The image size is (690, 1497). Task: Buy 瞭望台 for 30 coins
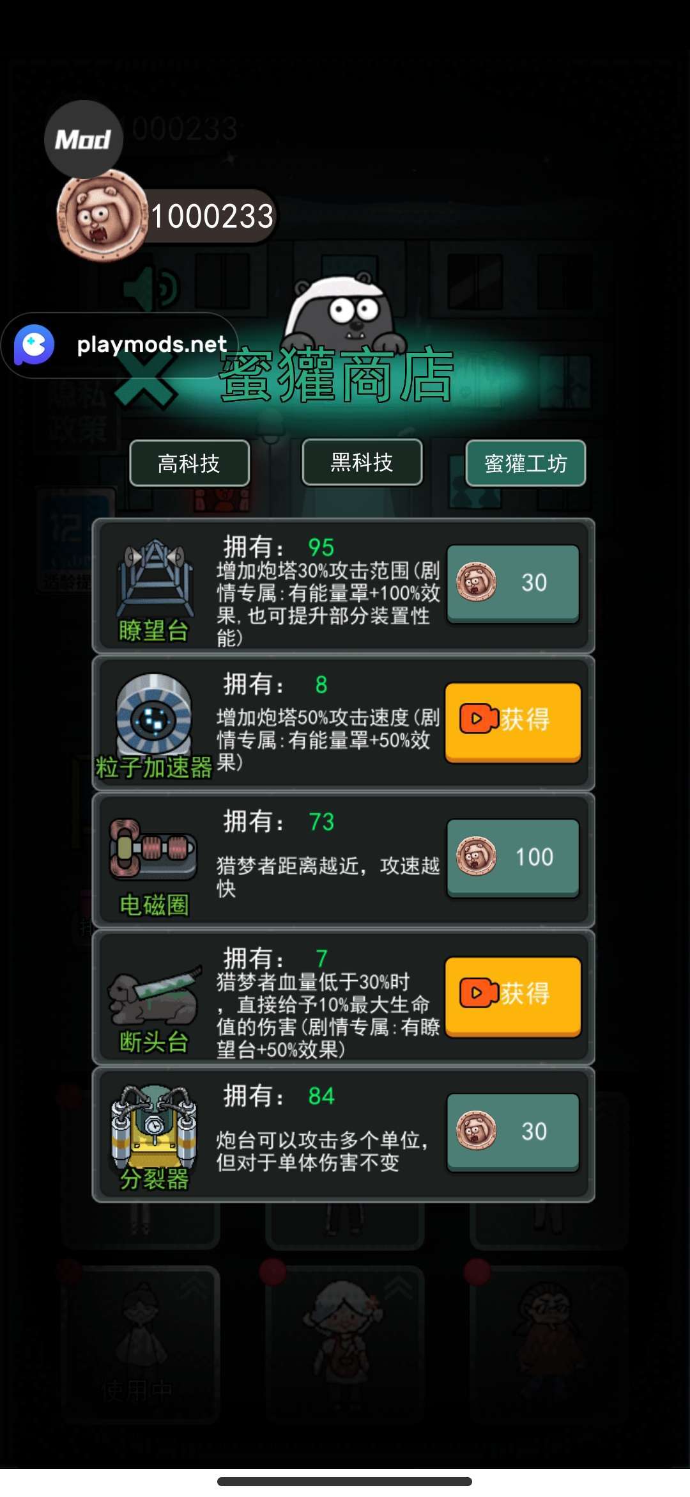tap(513, 583)
